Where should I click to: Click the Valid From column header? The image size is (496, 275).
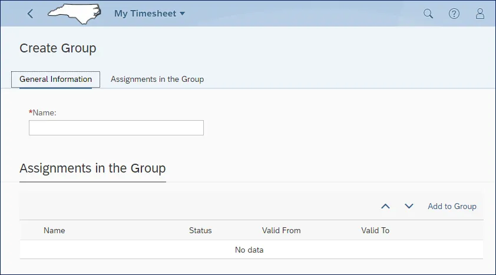[281, 230]
